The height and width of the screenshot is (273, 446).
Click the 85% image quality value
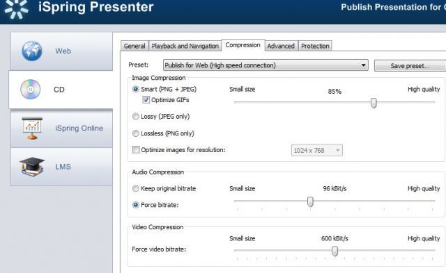pos(334,91)
